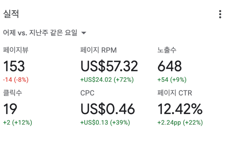
Task: Open the three-dot more options menu
Action: click(x=220, y=14)
